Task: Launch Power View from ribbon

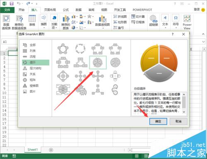Action: pos(187,22)
